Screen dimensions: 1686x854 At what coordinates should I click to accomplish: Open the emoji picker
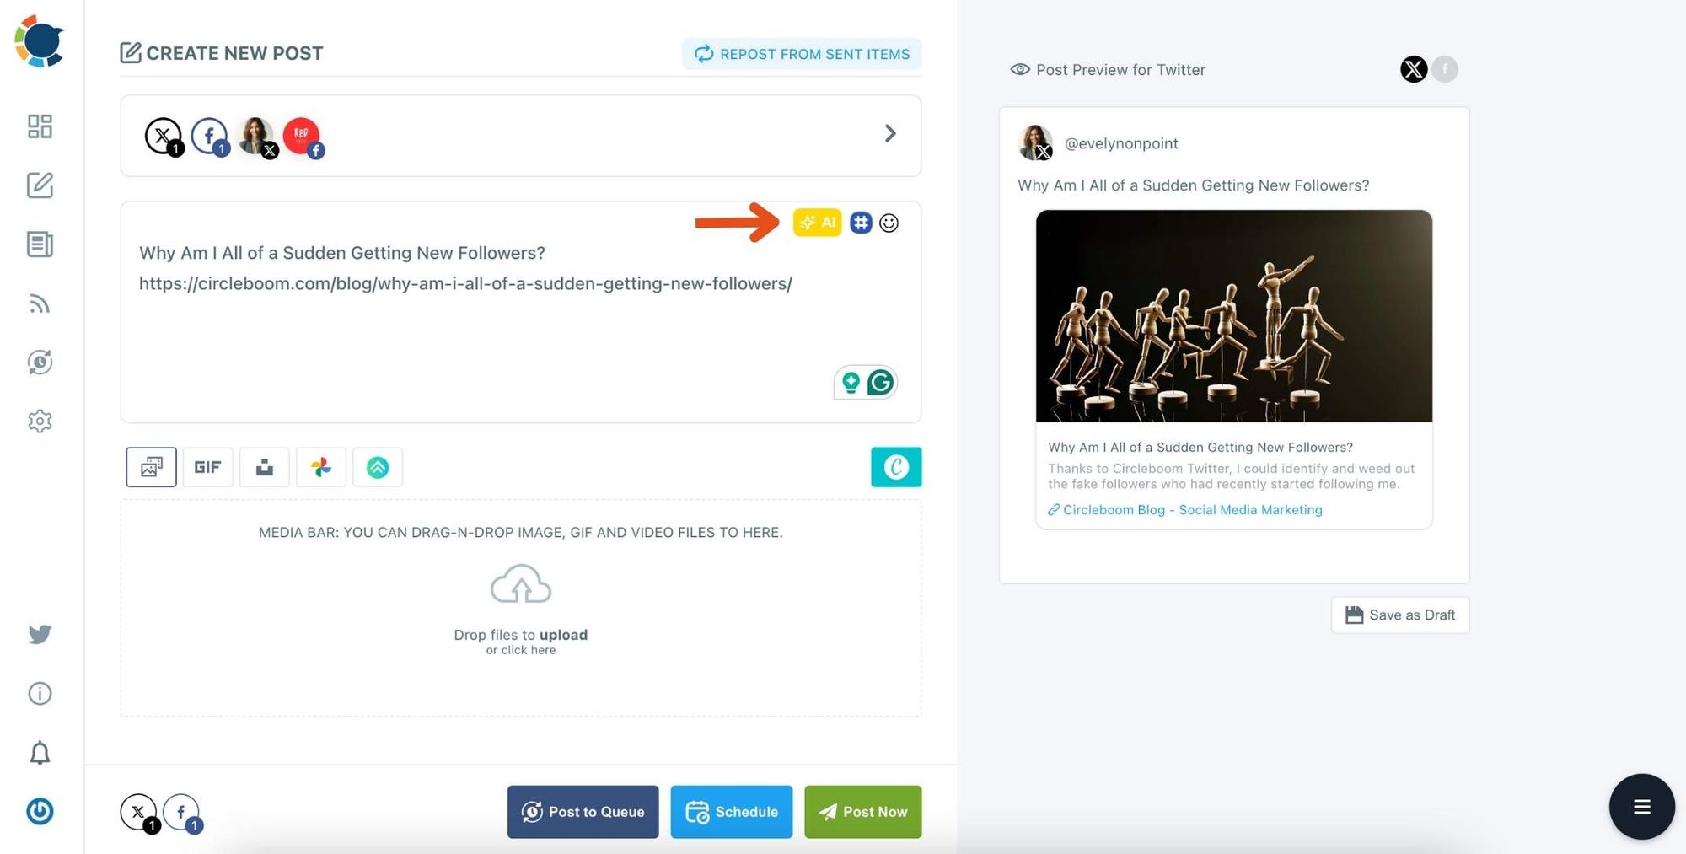(889, 223)
